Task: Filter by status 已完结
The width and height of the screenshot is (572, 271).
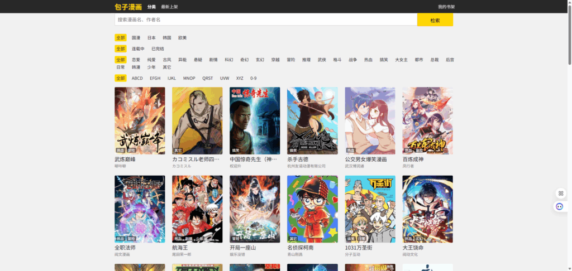Action: click(x=158, y=49)
